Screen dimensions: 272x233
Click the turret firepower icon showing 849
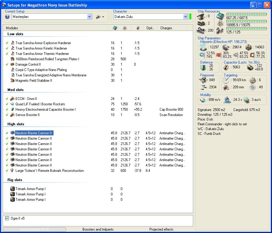click(203, 80)
